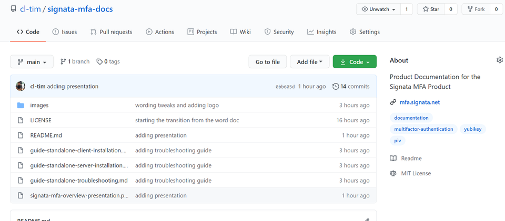Screen dimensions: 505x221
Task: Click file icon beside guide-standalone-client-installation
Action: [x=21, y=150]
